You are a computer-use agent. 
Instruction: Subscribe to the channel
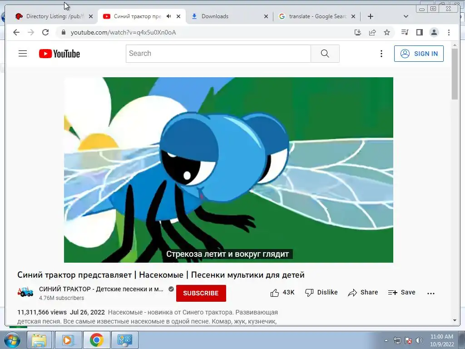pos(201,293)
